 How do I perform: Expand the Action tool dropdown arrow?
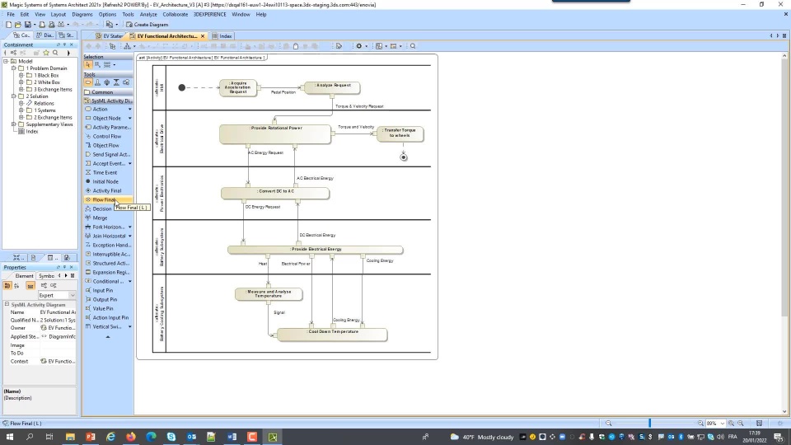click(x=129, y=110)
